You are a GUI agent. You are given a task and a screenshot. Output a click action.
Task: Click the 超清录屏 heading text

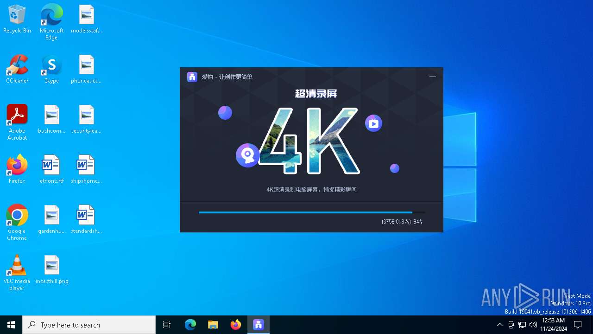316,94
